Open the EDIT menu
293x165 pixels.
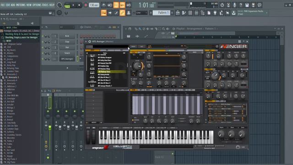pos(8,5)
